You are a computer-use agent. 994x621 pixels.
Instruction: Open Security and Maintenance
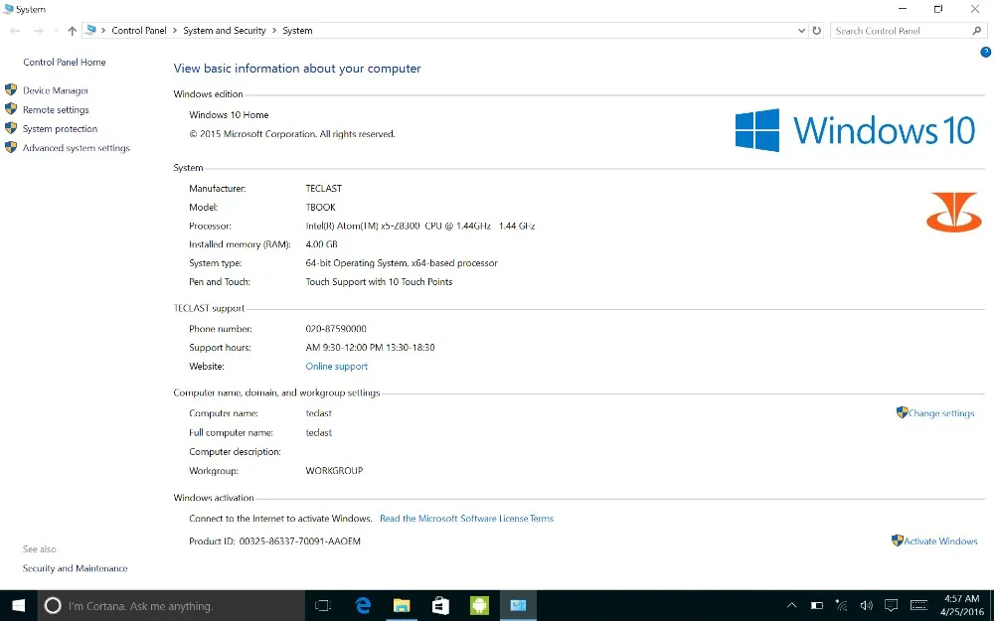76,568
